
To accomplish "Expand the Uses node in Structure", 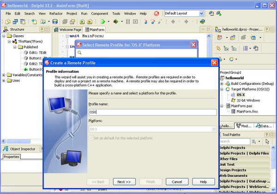I will [4, 81].
